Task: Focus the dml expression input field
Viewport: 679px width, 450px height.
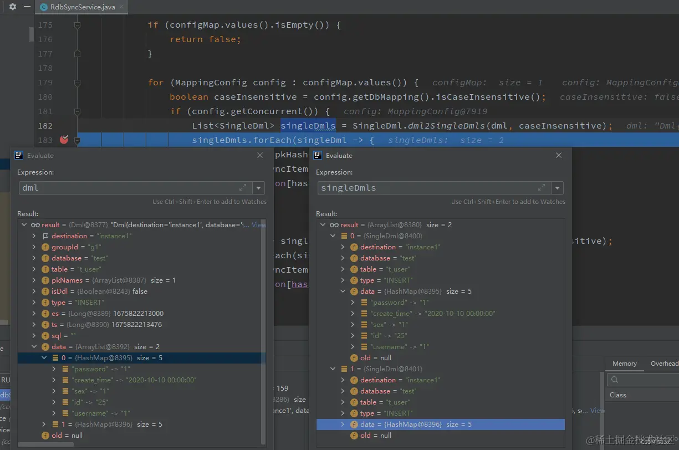Action: [x=135, y=188]
